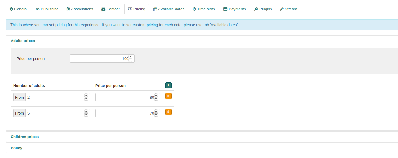Viewport: 398px width, 158px height.
Task: Expand the Policy section
Action: (17, 148)
